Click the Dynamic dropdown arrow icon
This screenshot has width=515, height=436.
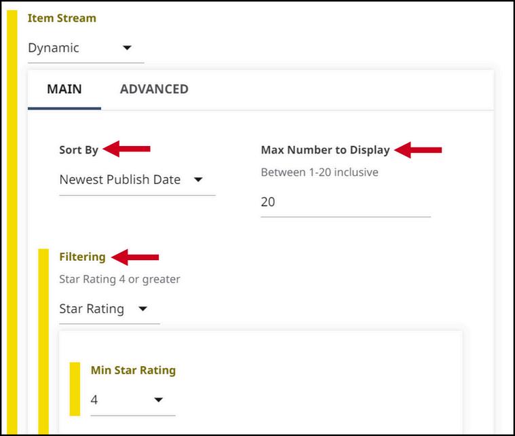(127, 48)
